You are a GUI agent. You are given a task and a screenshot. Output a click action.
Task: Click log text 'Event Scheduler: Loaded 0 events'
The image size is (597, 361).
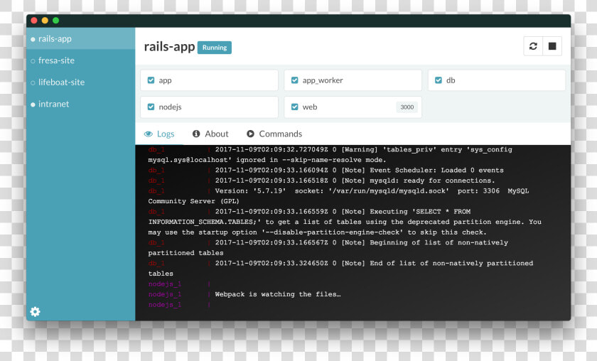[x=436, y=171]
